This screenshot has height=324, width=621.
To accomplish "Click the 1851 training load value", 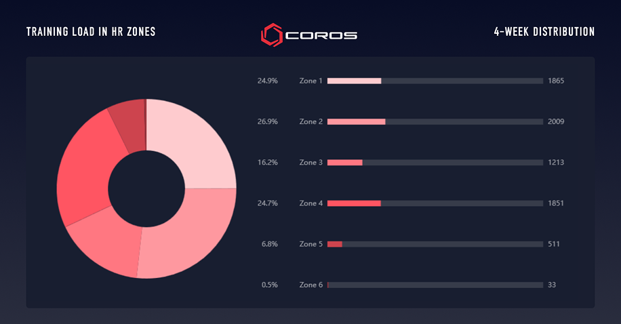I will click(x=556, y=203).
